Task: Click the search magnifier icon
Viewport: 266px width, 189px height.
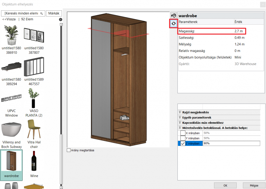Action: (x=41, y=14)
